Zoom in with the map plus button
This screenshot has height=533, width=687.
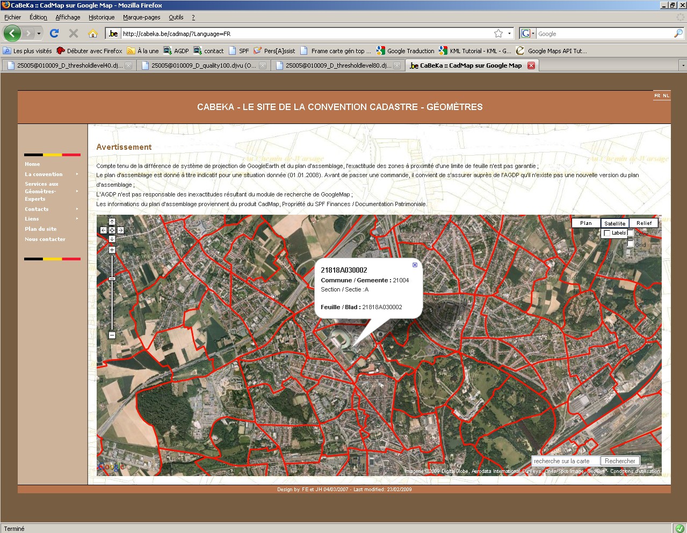[x=112, y=250]
